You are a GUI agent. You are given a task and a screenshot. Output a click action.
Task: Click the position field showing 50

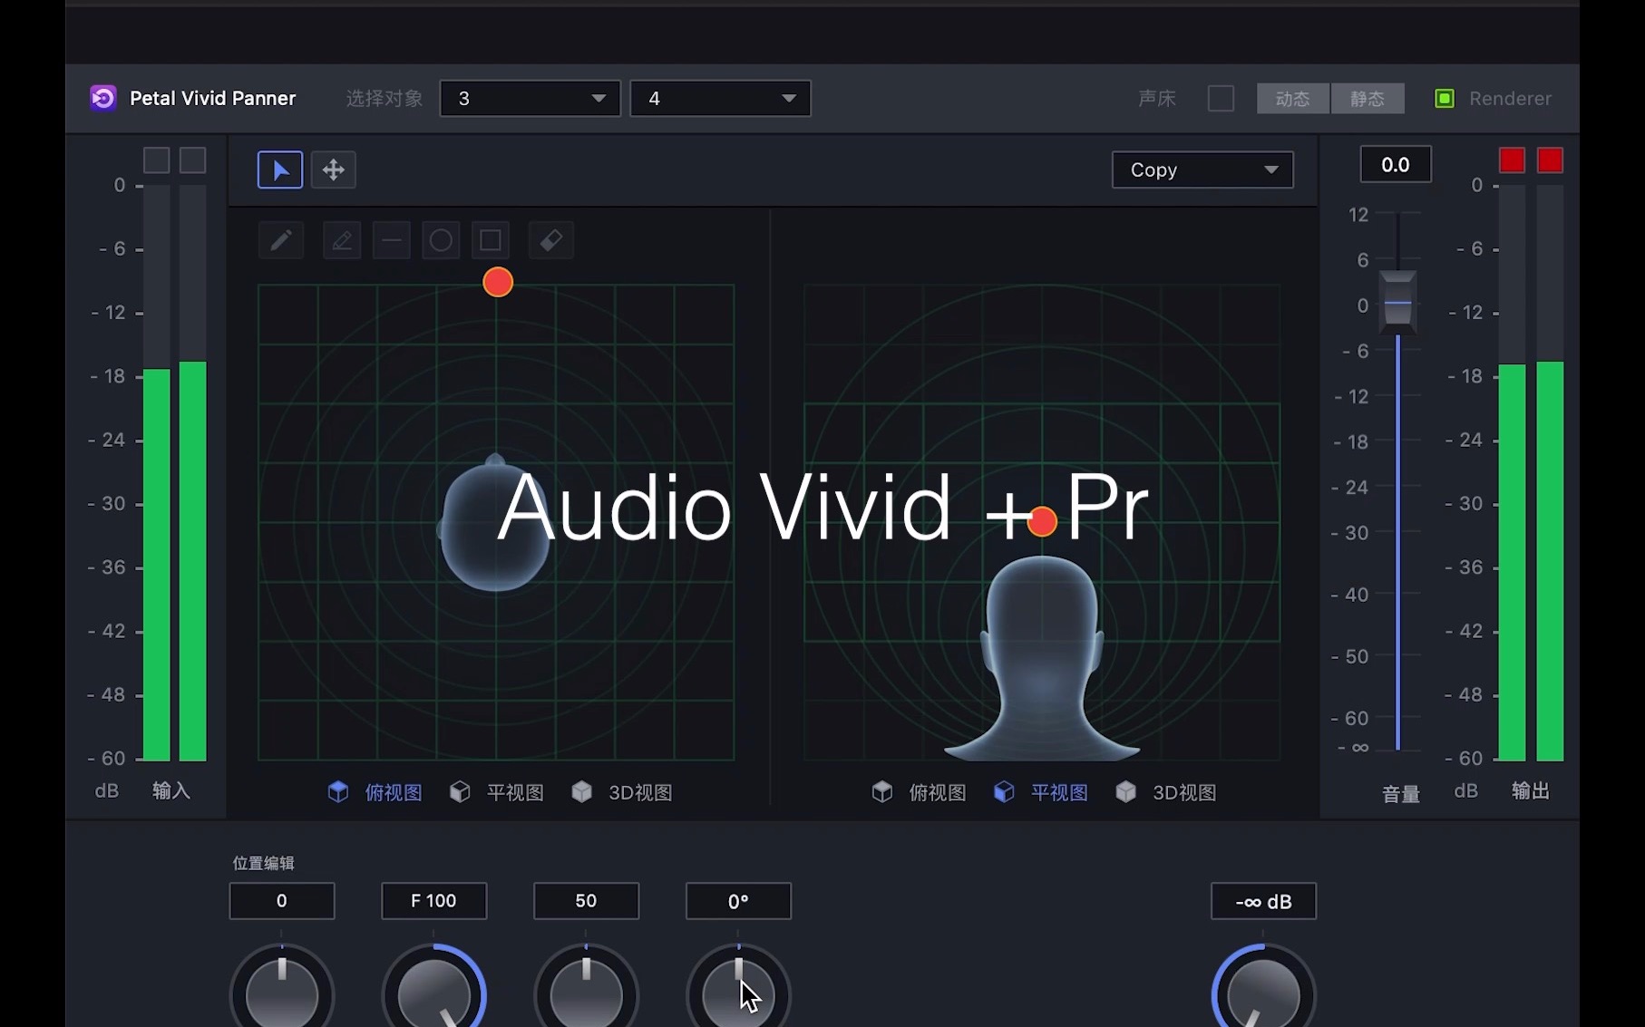[x=587, y=901]
